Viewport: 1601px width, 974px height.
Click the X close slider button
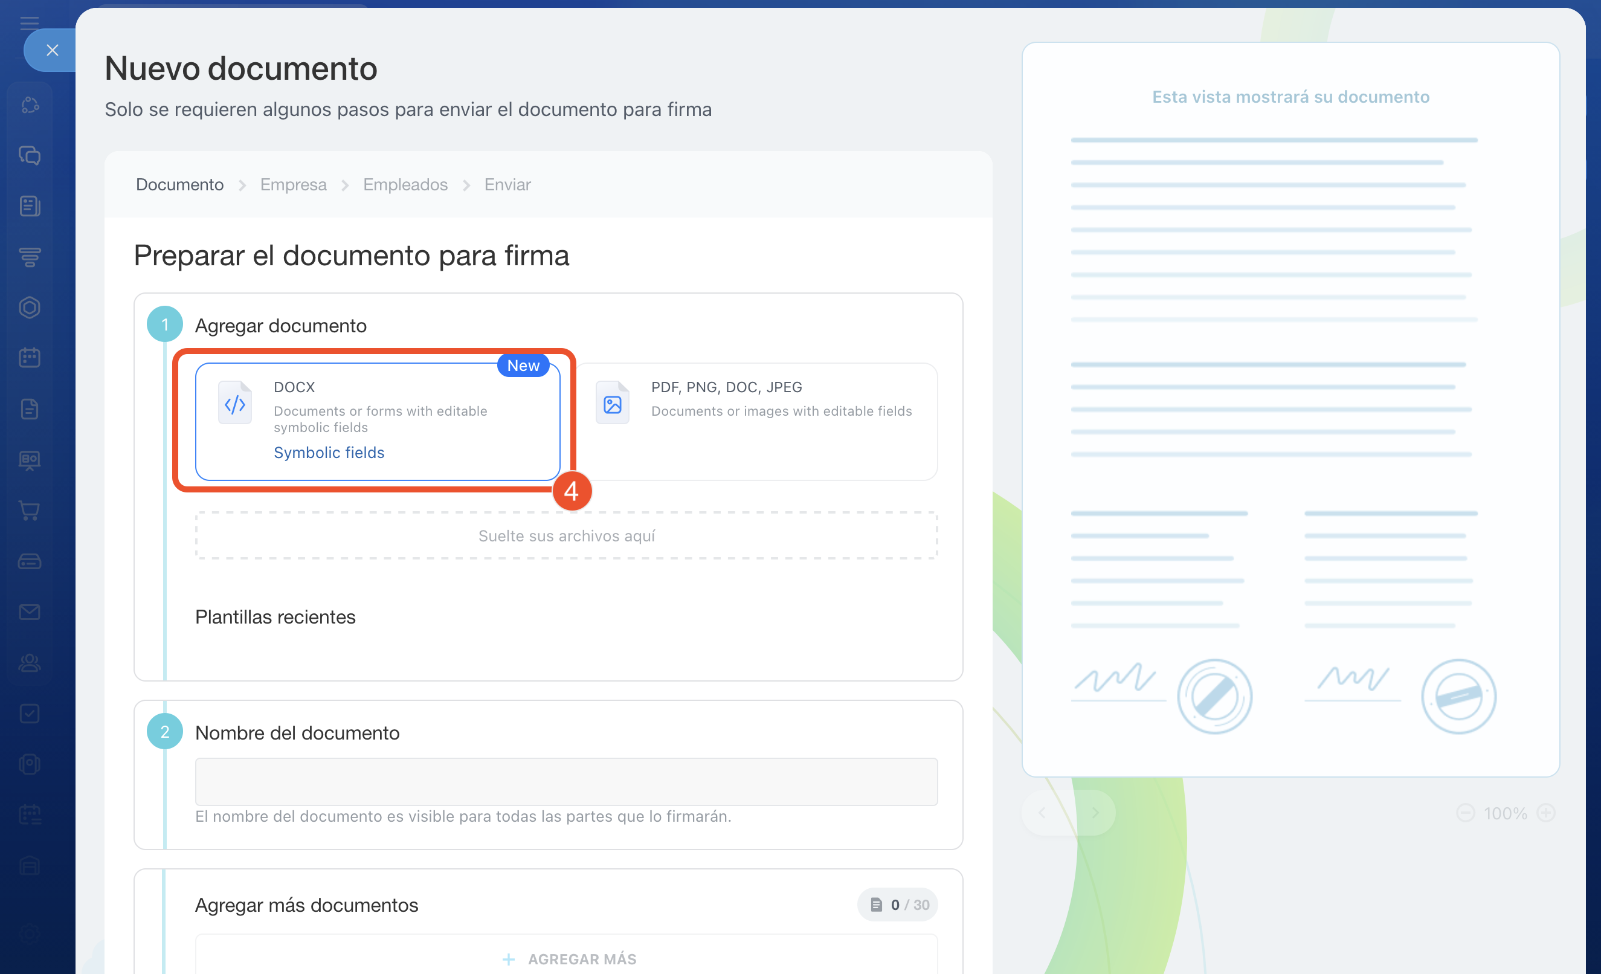(x=52, y=50)
